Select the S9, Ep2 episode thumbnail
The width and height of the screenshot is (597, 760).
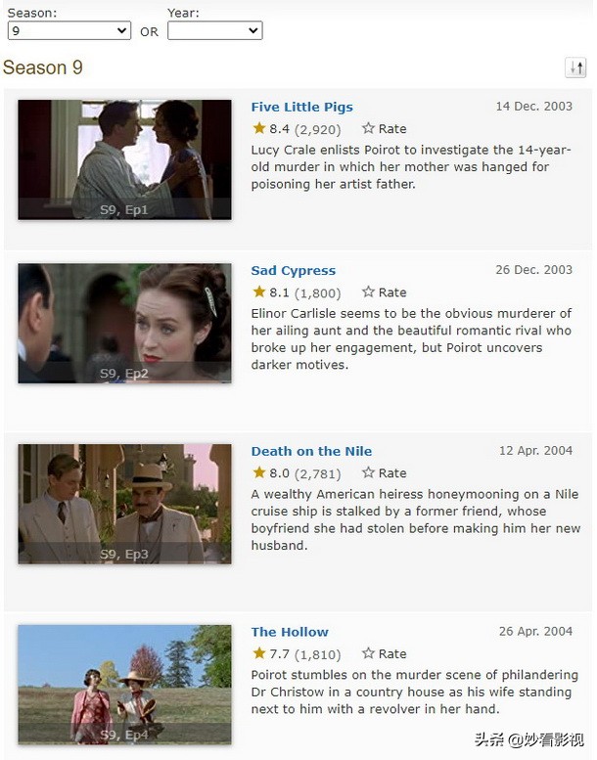click(124, 324)
